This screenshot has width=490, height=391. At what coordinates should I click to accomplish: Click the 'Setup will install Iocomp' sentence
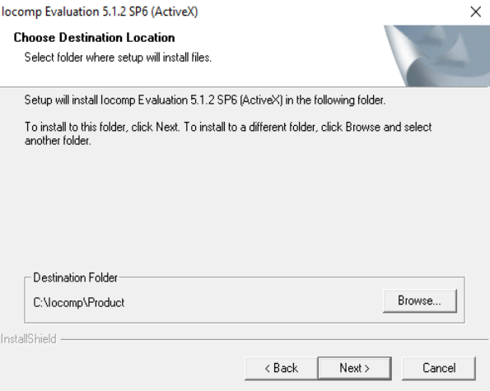point(205,100)
